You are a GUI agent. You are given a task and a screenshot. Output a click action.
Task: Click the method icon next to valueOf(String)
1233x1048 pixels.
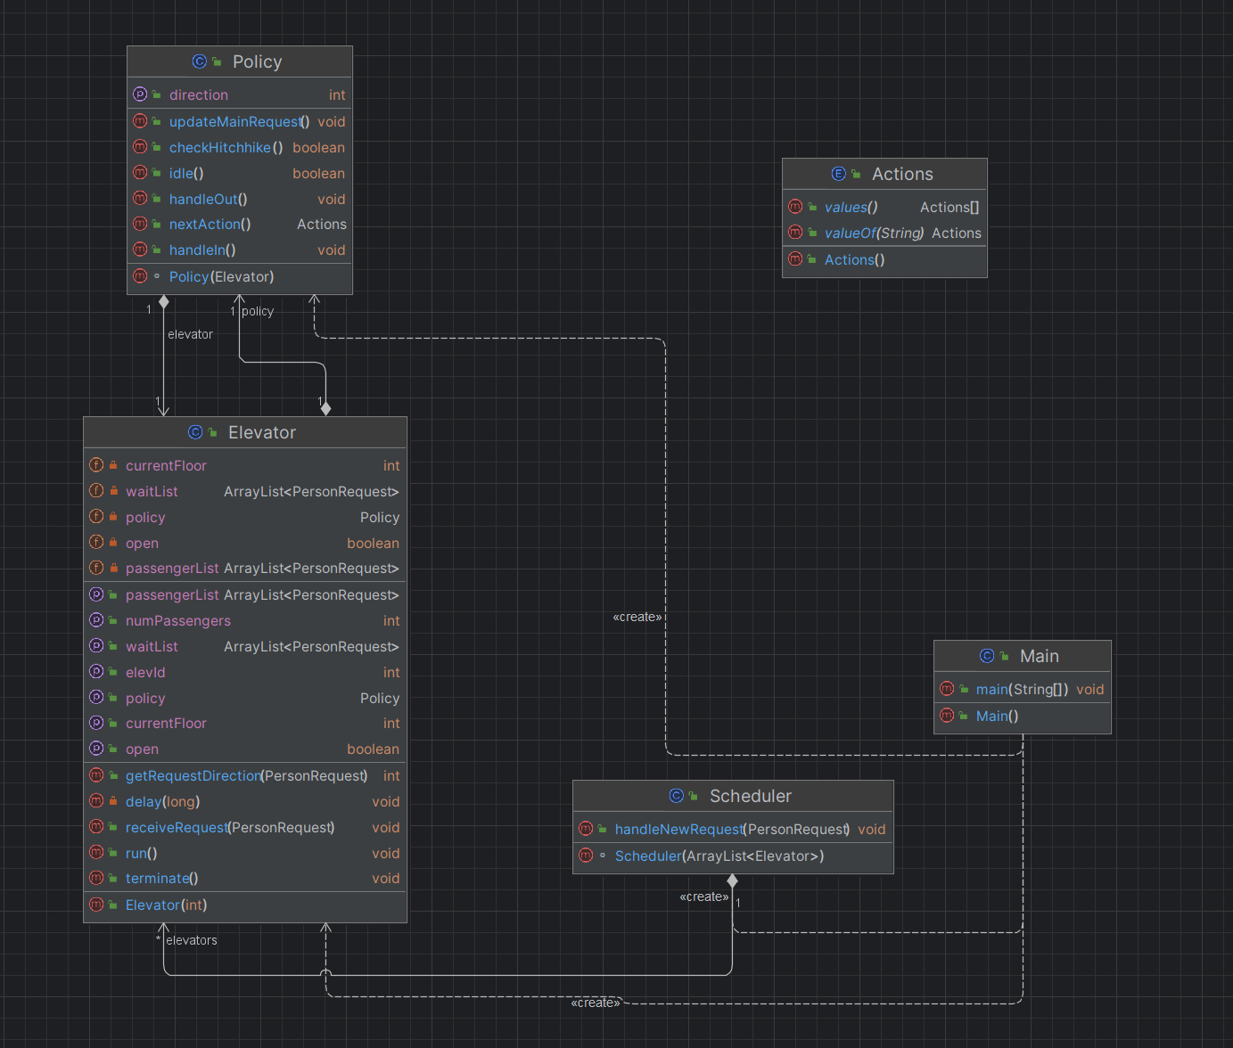point(795,233)
